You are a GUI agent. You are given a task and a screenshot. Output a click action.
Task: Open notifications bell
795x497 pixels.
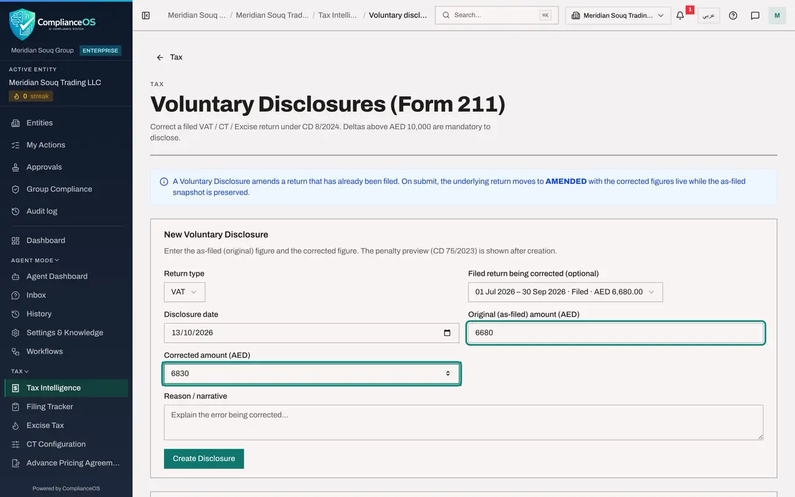point(680,16)
